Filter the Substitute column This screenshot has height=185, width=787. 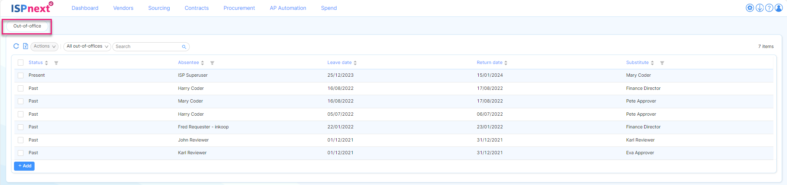click(x=662, y=63)
